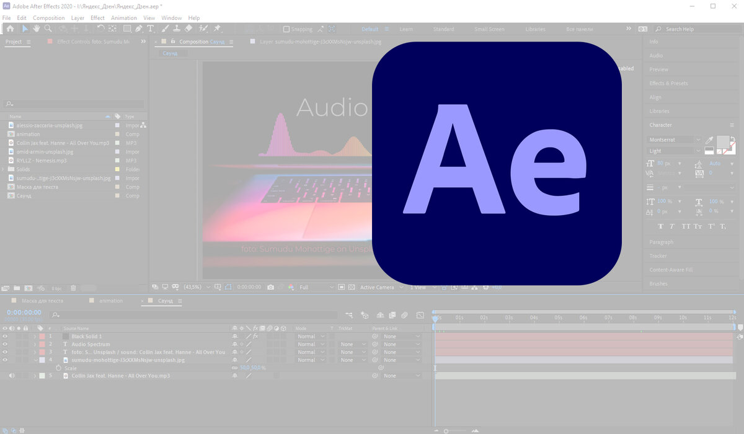Screen dimensions: 744x434
Task: Mute audio of Collin Jax mp3 layer
Action: [x=12, y=376]
